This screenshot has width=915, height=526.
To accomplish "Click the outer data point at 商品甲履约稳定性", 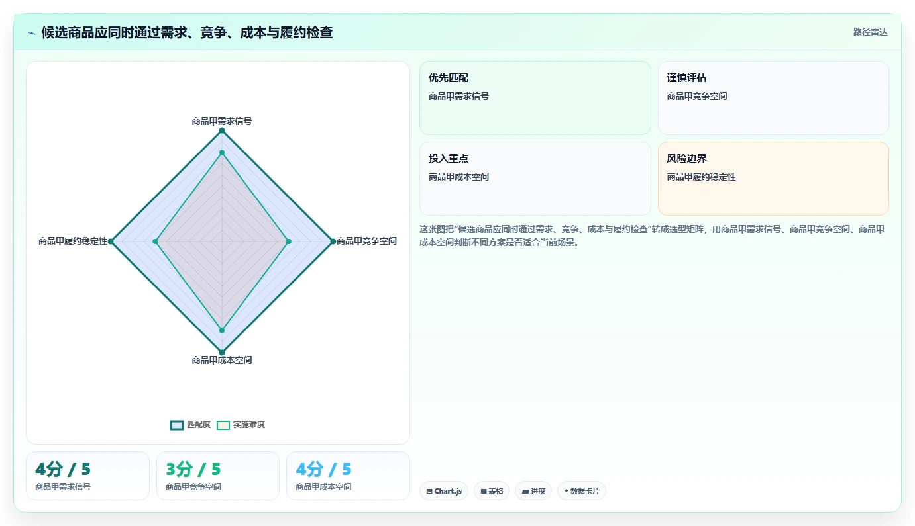I will click(x=111, y=241).
